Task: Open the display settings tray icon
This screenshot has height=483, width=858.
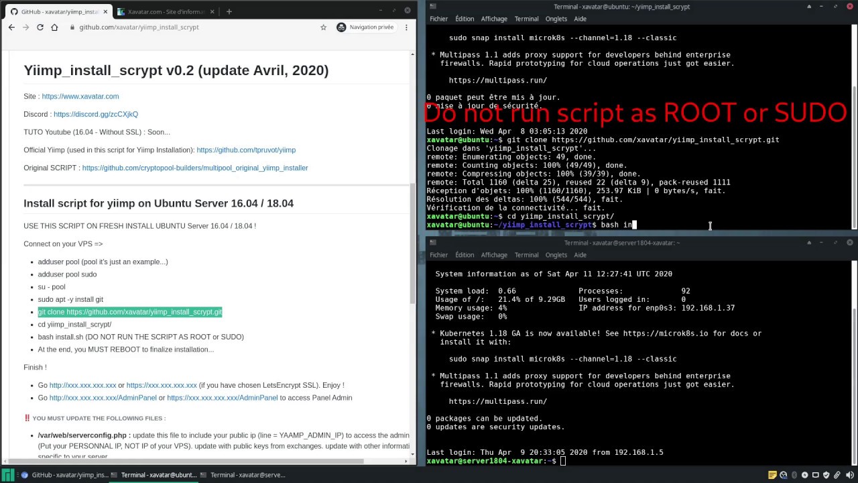Action: [x=816, y=475]
